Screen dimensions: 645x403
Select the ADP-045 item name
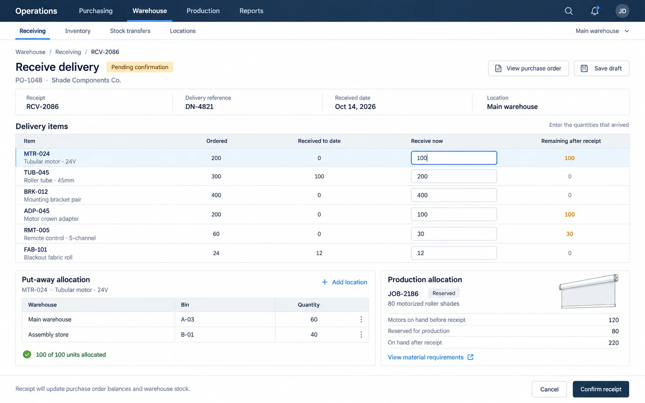coord(37,210)
